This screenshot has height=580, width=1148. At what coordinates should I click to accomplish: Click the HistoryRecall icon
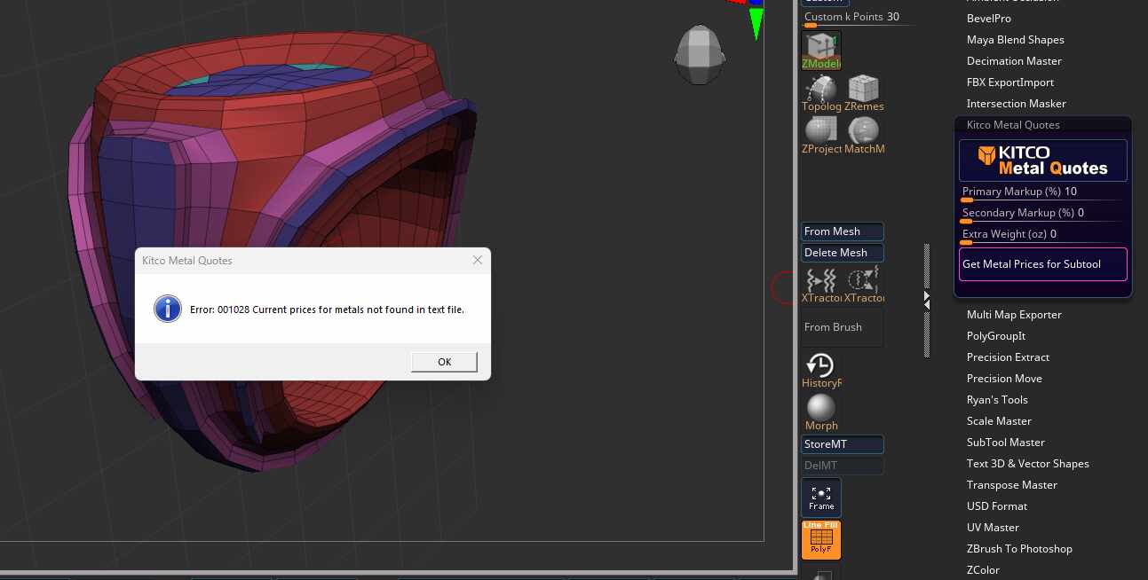pos(820,364)
